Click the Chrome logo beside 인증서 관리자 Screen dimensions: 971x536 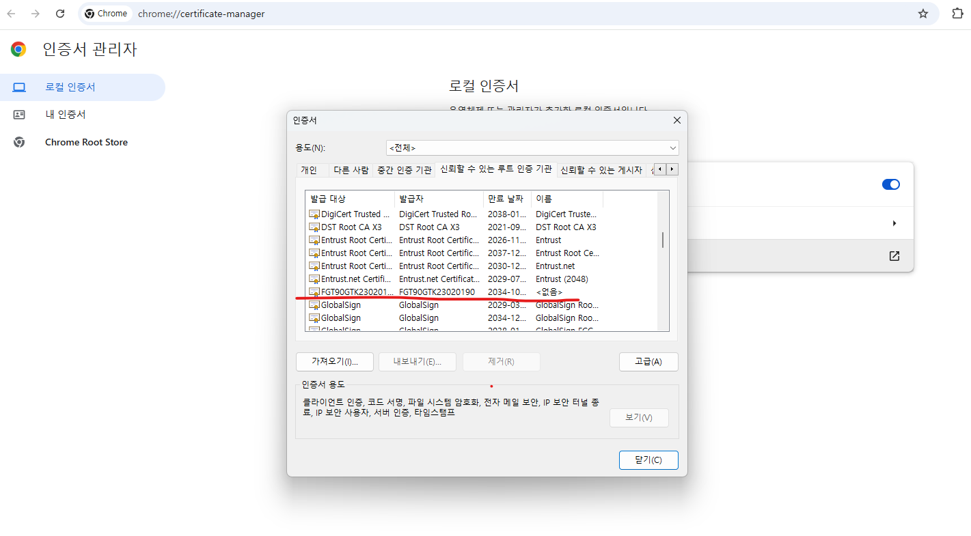18,49
